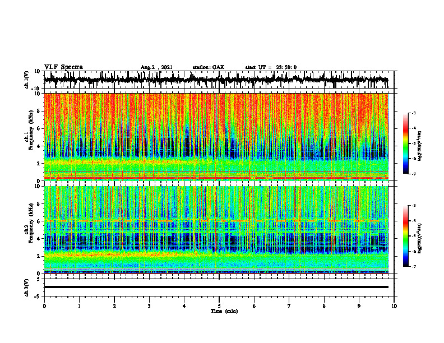444x343 pixels.
Task: Click the "VLF Spectra" plot title
Action: (63, 67)
